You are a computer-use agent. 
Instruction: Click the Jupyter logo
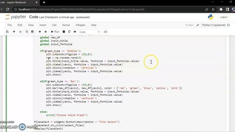pos(16,17)
